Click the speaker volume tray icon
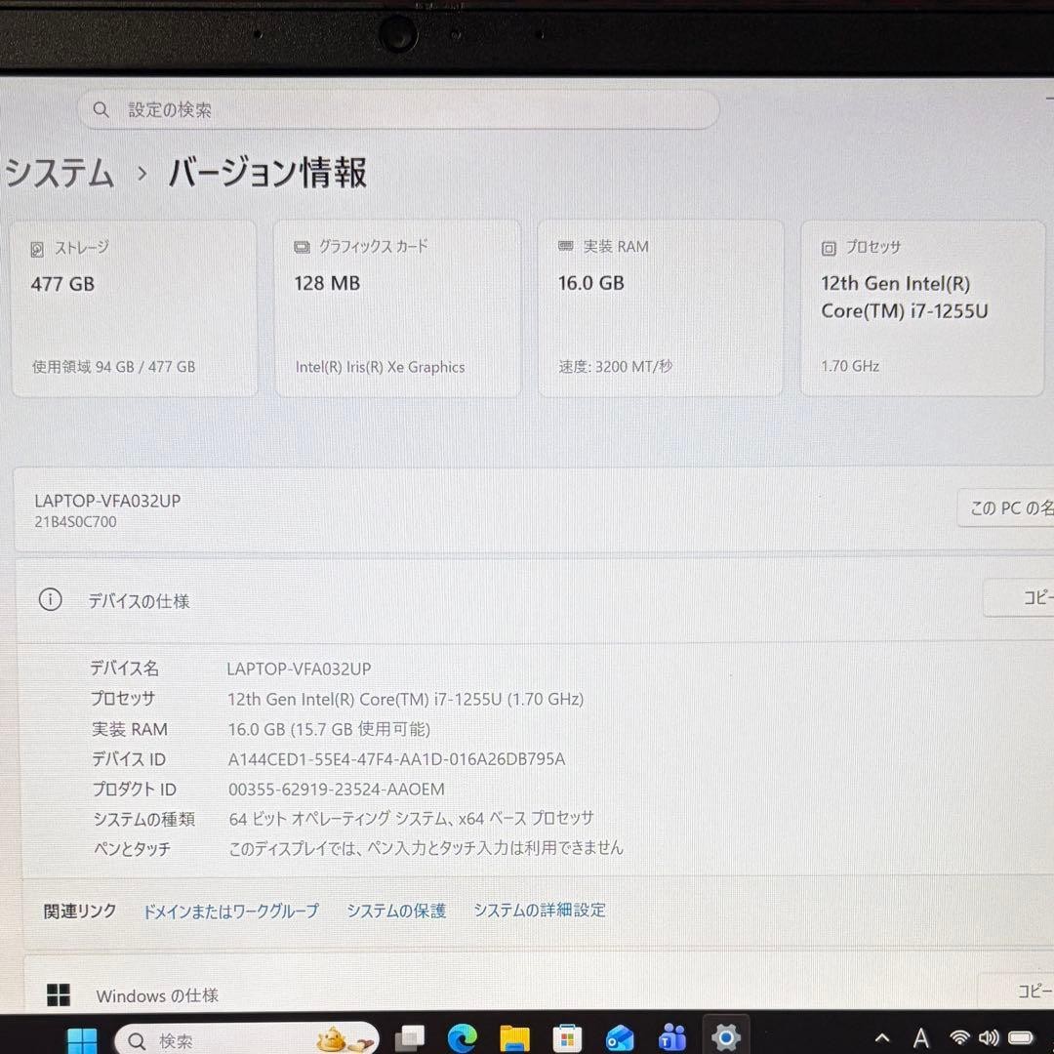 click(989, 1038)
